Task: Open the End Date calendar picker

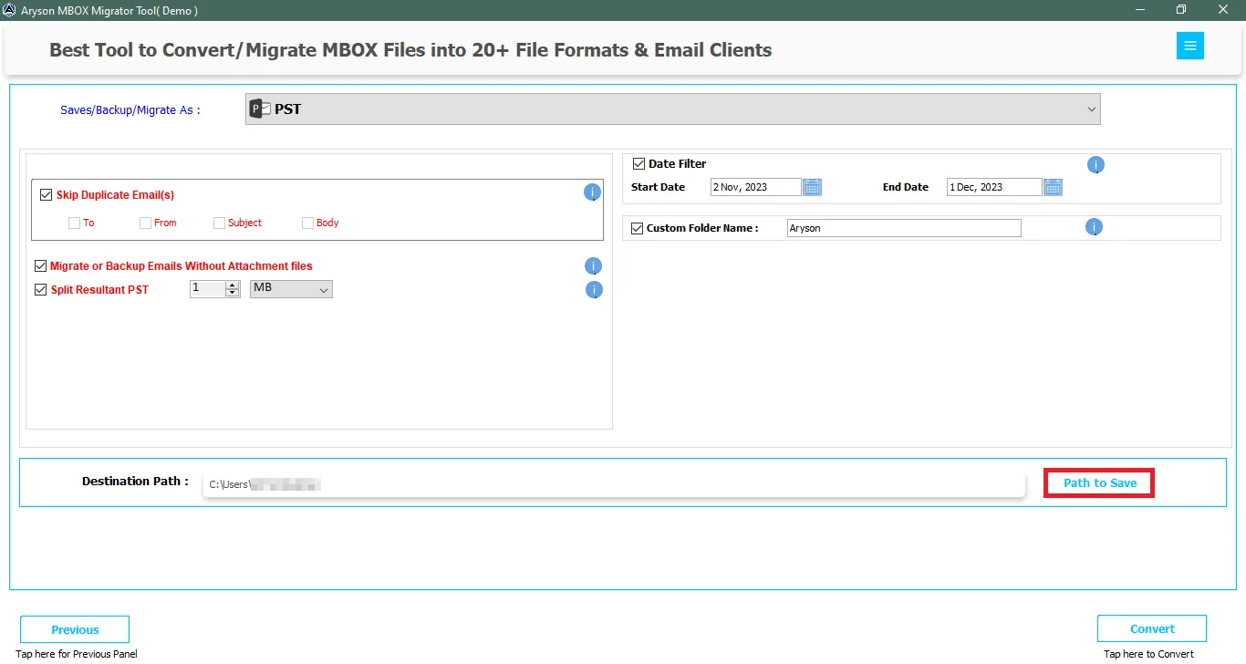Action: (1053, 187)
